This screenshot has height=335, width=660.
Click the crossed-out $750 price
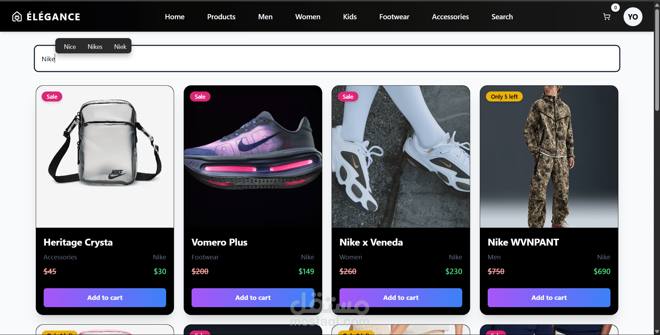(x=496, y=271)
